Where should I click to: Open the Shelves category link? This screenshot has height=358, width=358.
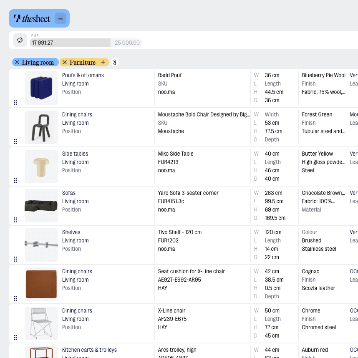click(x=71, y=232)
